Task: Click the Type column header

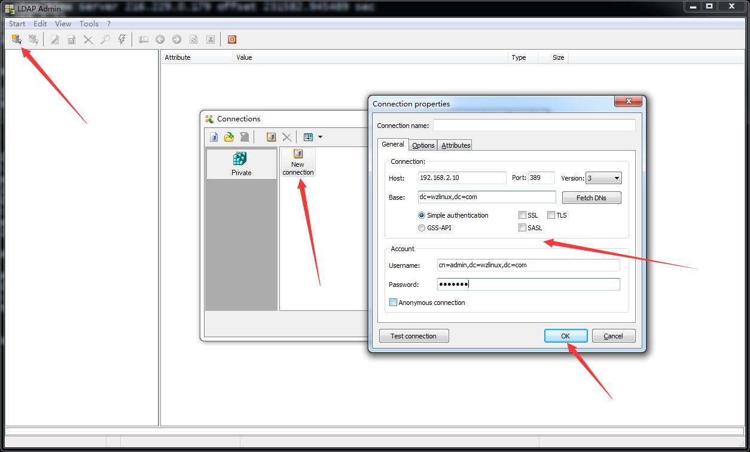Action: click(523, 57)
